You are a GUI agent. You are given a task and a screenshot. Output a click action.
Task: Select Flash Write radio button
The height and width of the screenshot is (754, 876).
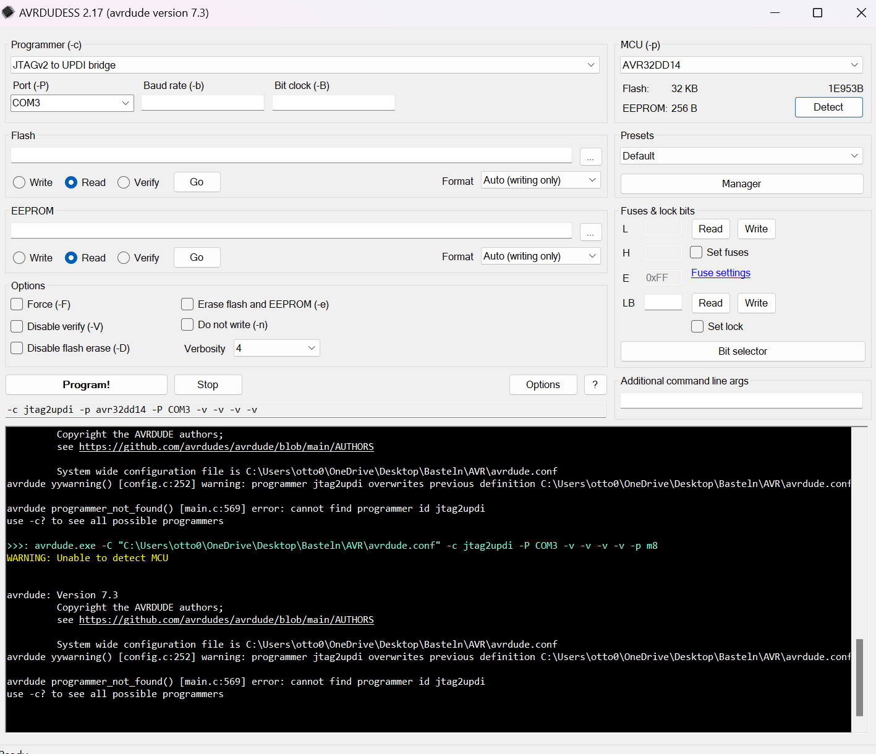point(19,182)
